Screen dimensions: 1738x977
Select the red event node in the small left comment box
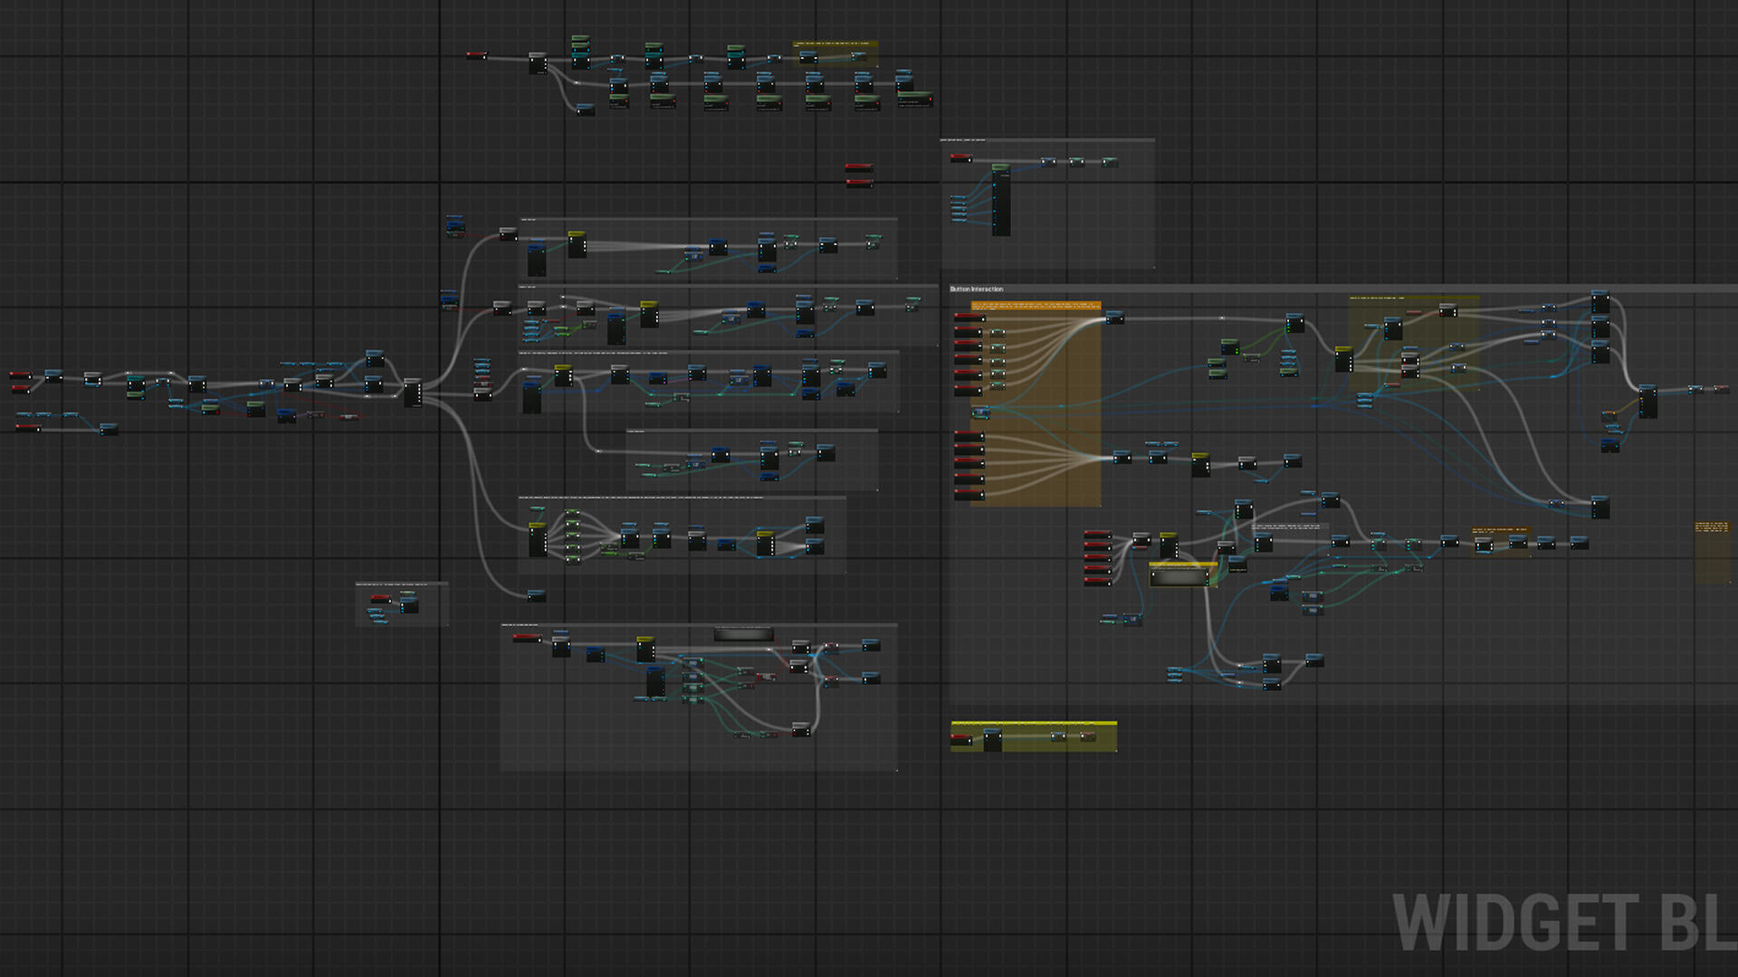pos(381,599)
